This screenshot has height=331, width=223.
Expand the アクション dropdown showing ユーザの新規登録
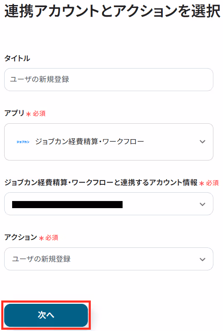click(x=109, y=259)
